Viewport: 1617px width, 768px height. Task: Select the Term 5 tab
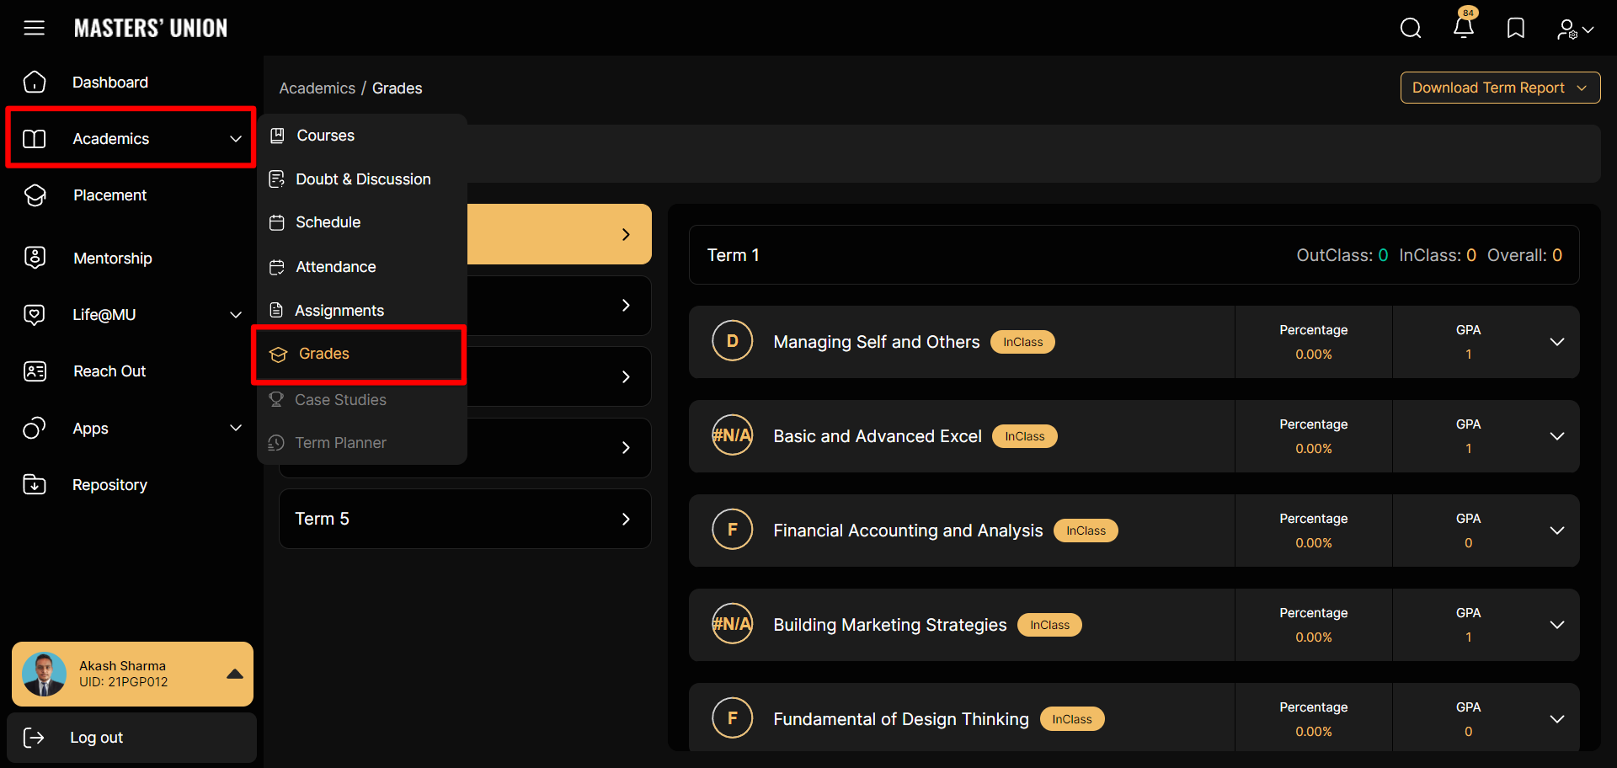464,519
